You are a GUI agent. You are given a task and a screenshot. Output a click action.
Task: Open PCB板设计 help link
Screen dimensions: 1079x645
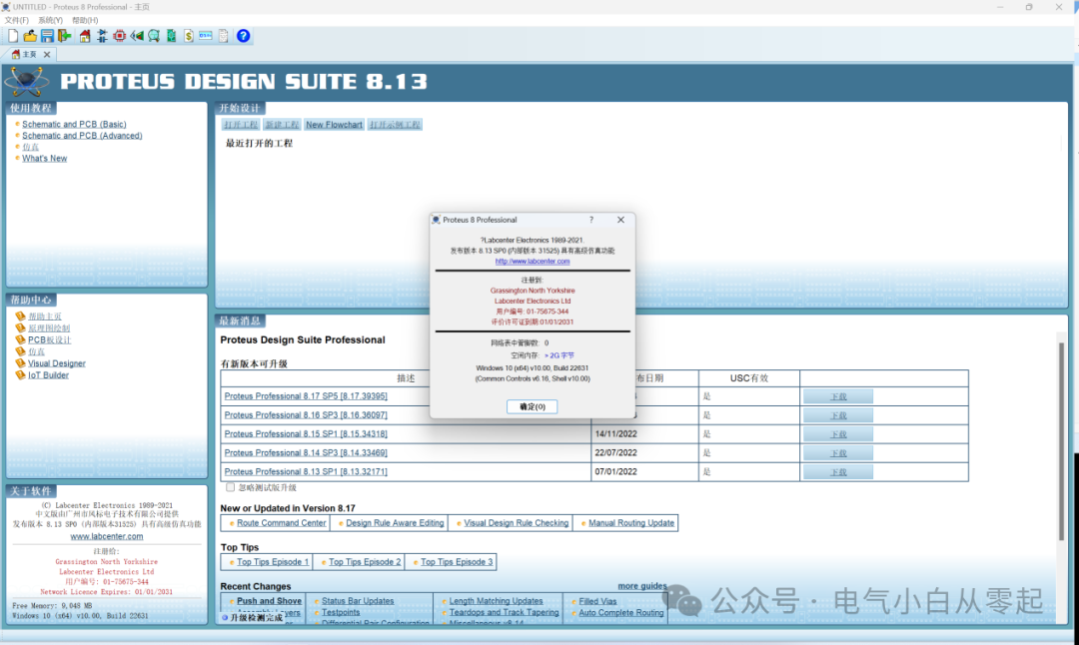click(50, 339)
